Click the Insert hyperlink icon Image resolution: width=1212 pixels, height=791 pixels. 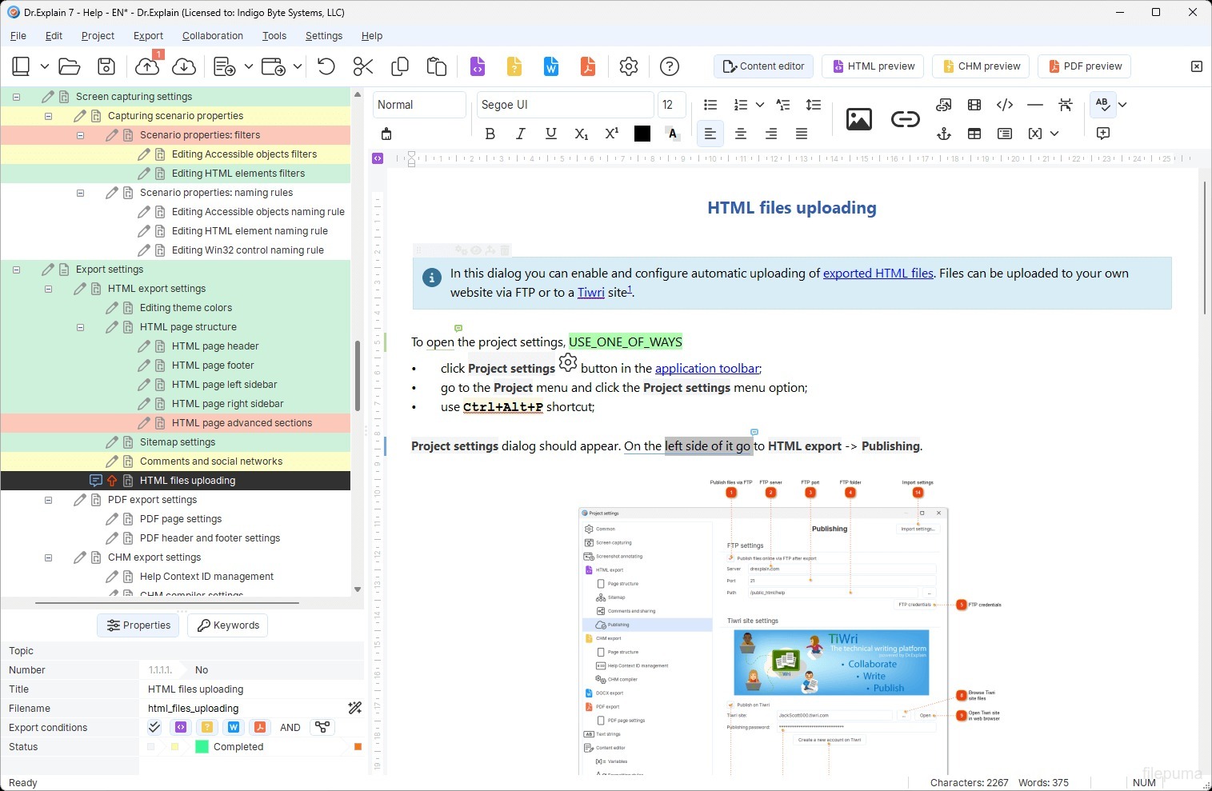905,119
